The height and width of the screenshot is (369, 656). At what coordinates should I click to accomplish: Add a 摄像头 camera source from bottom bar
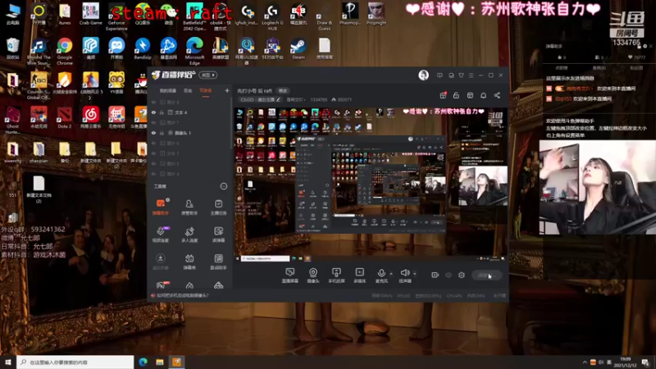pos(313,276)
